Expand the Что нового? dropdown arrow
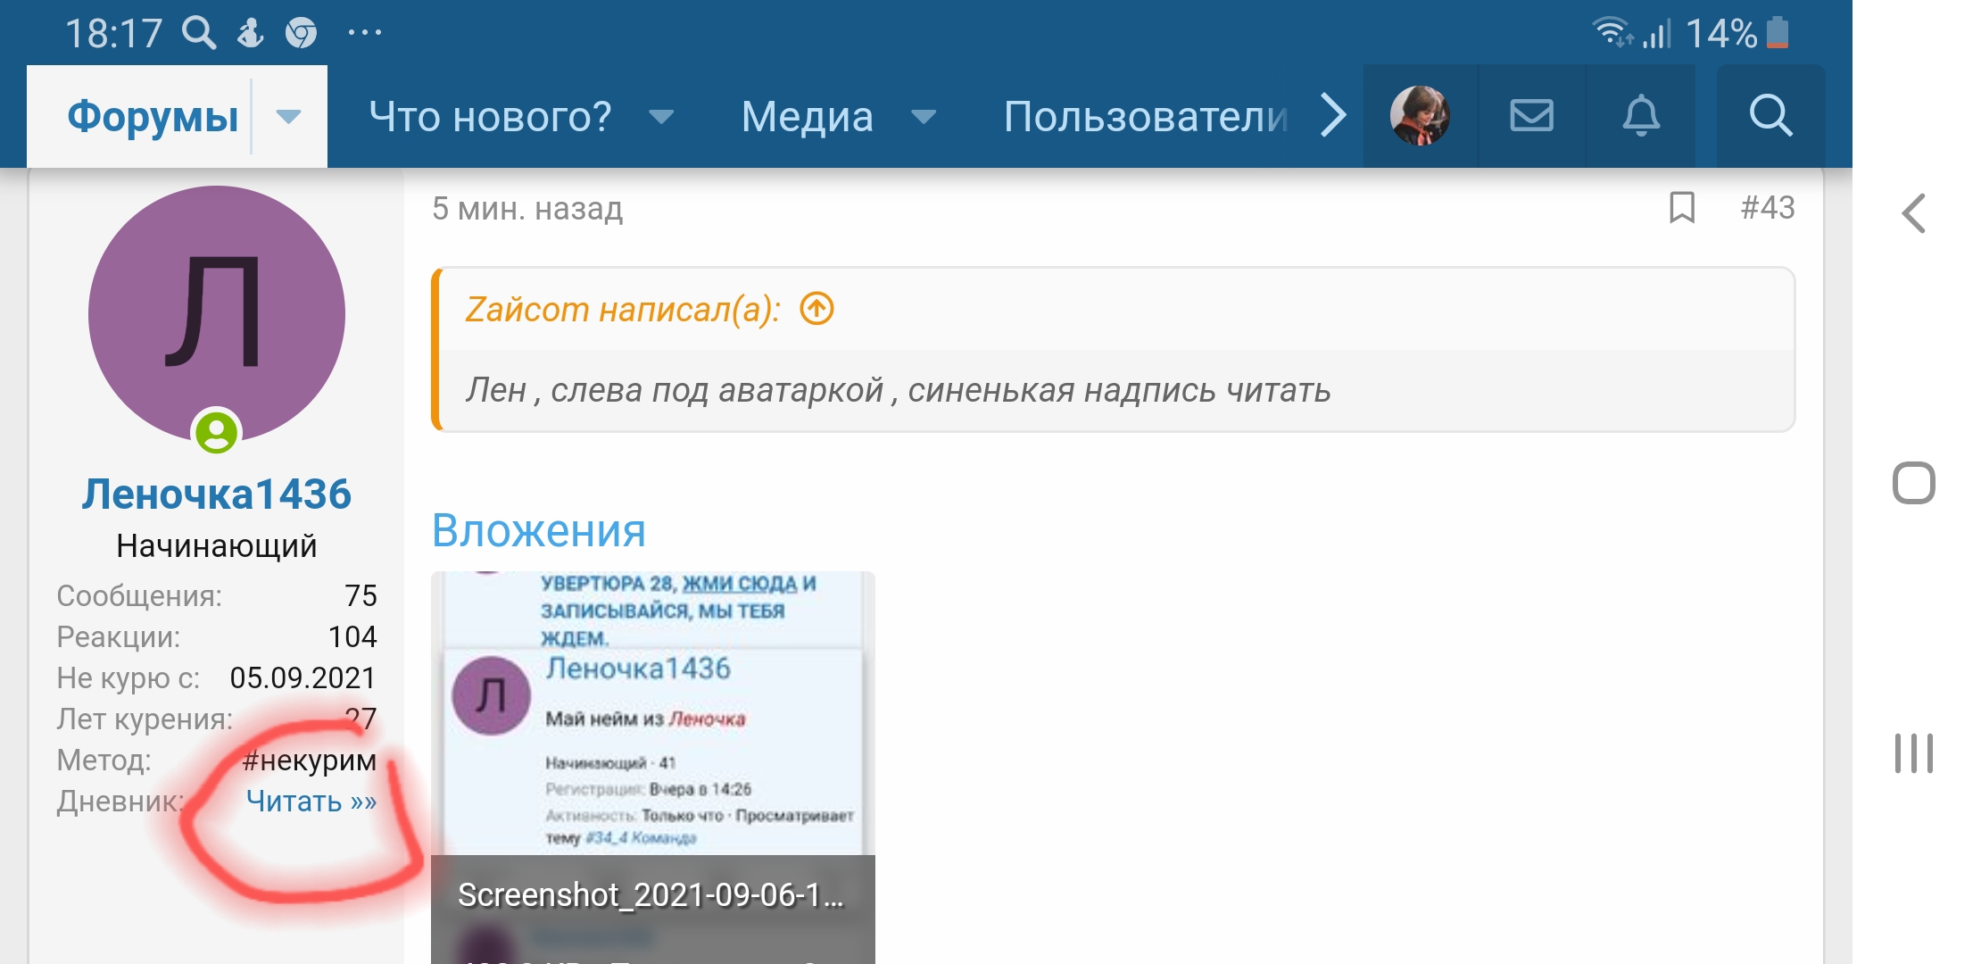Image resolution: width=1981 pixels, height=964 pixels. [660, 117]
